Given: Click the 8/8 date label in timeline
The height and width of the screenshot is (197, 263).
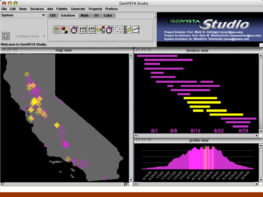Looking at the screenshot, I should click(174, 131).
